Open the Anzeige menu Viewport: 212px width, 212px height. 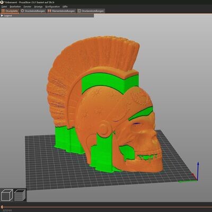pyautogui.click(x=38, y=7)
